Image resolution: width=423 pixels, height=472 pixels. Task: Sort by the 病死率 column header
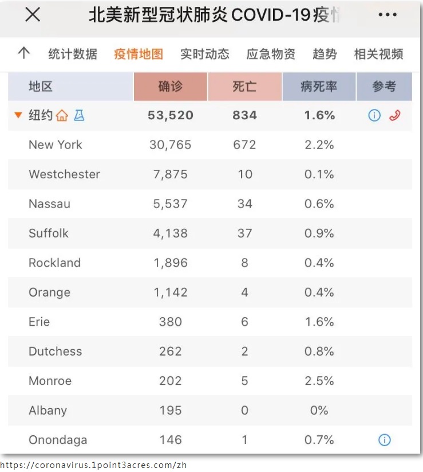pos(319,87)
